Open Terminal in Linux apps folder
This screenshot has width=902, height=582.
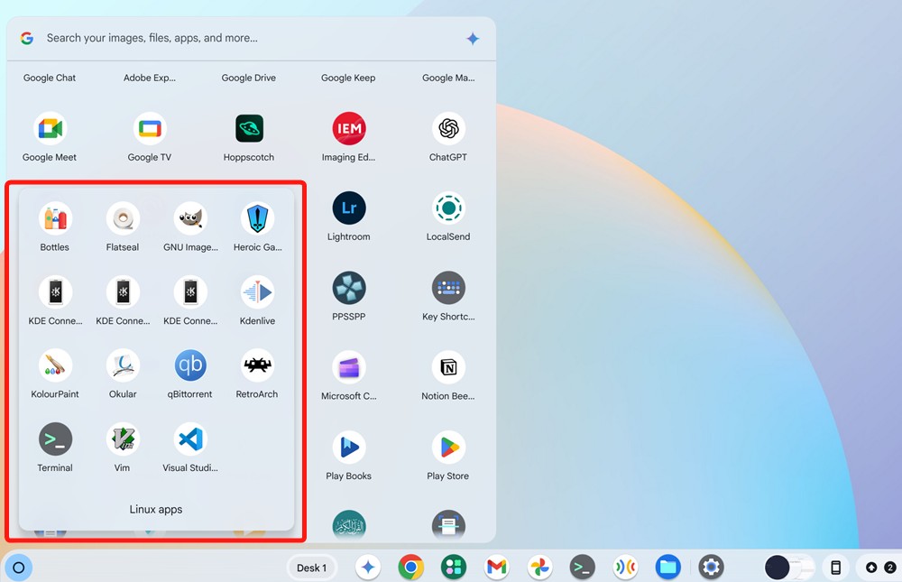tap(55, 439)
